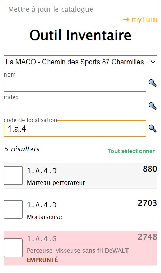Click item number 2748 in pink row
161x273 pixels.
pos(148,237)
